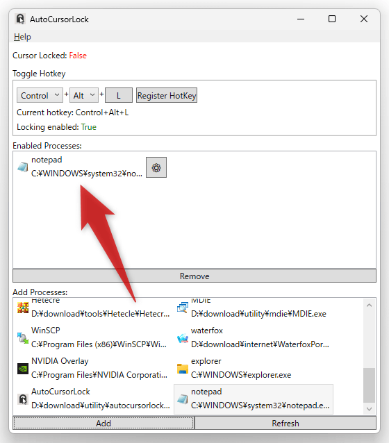Maximize the AutoCursorLock window
The image size is (389, 443).
(x=332, y=19)
